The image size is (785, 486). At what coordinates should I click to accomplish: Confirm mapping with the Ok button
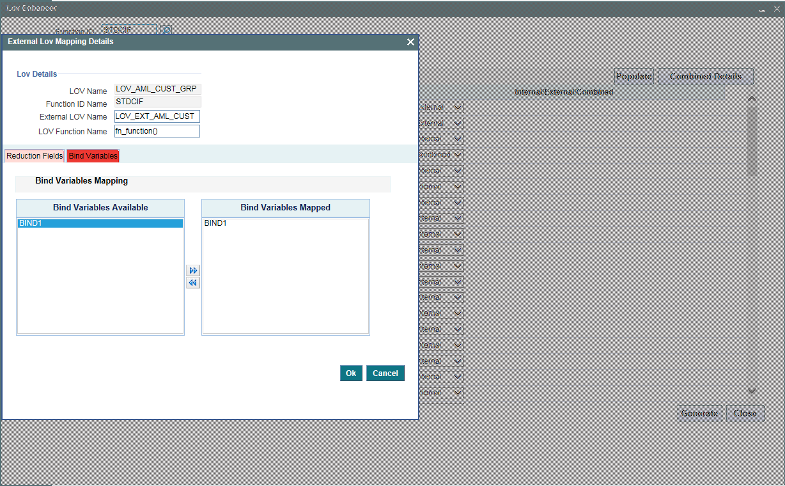tap(351, 373)
